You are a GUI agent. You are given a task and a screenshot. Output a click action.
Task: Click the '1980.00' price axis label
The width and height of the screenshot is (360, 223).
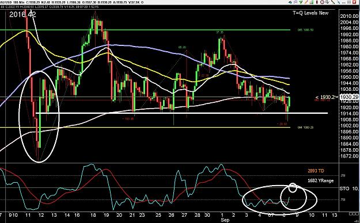(349, 47)
